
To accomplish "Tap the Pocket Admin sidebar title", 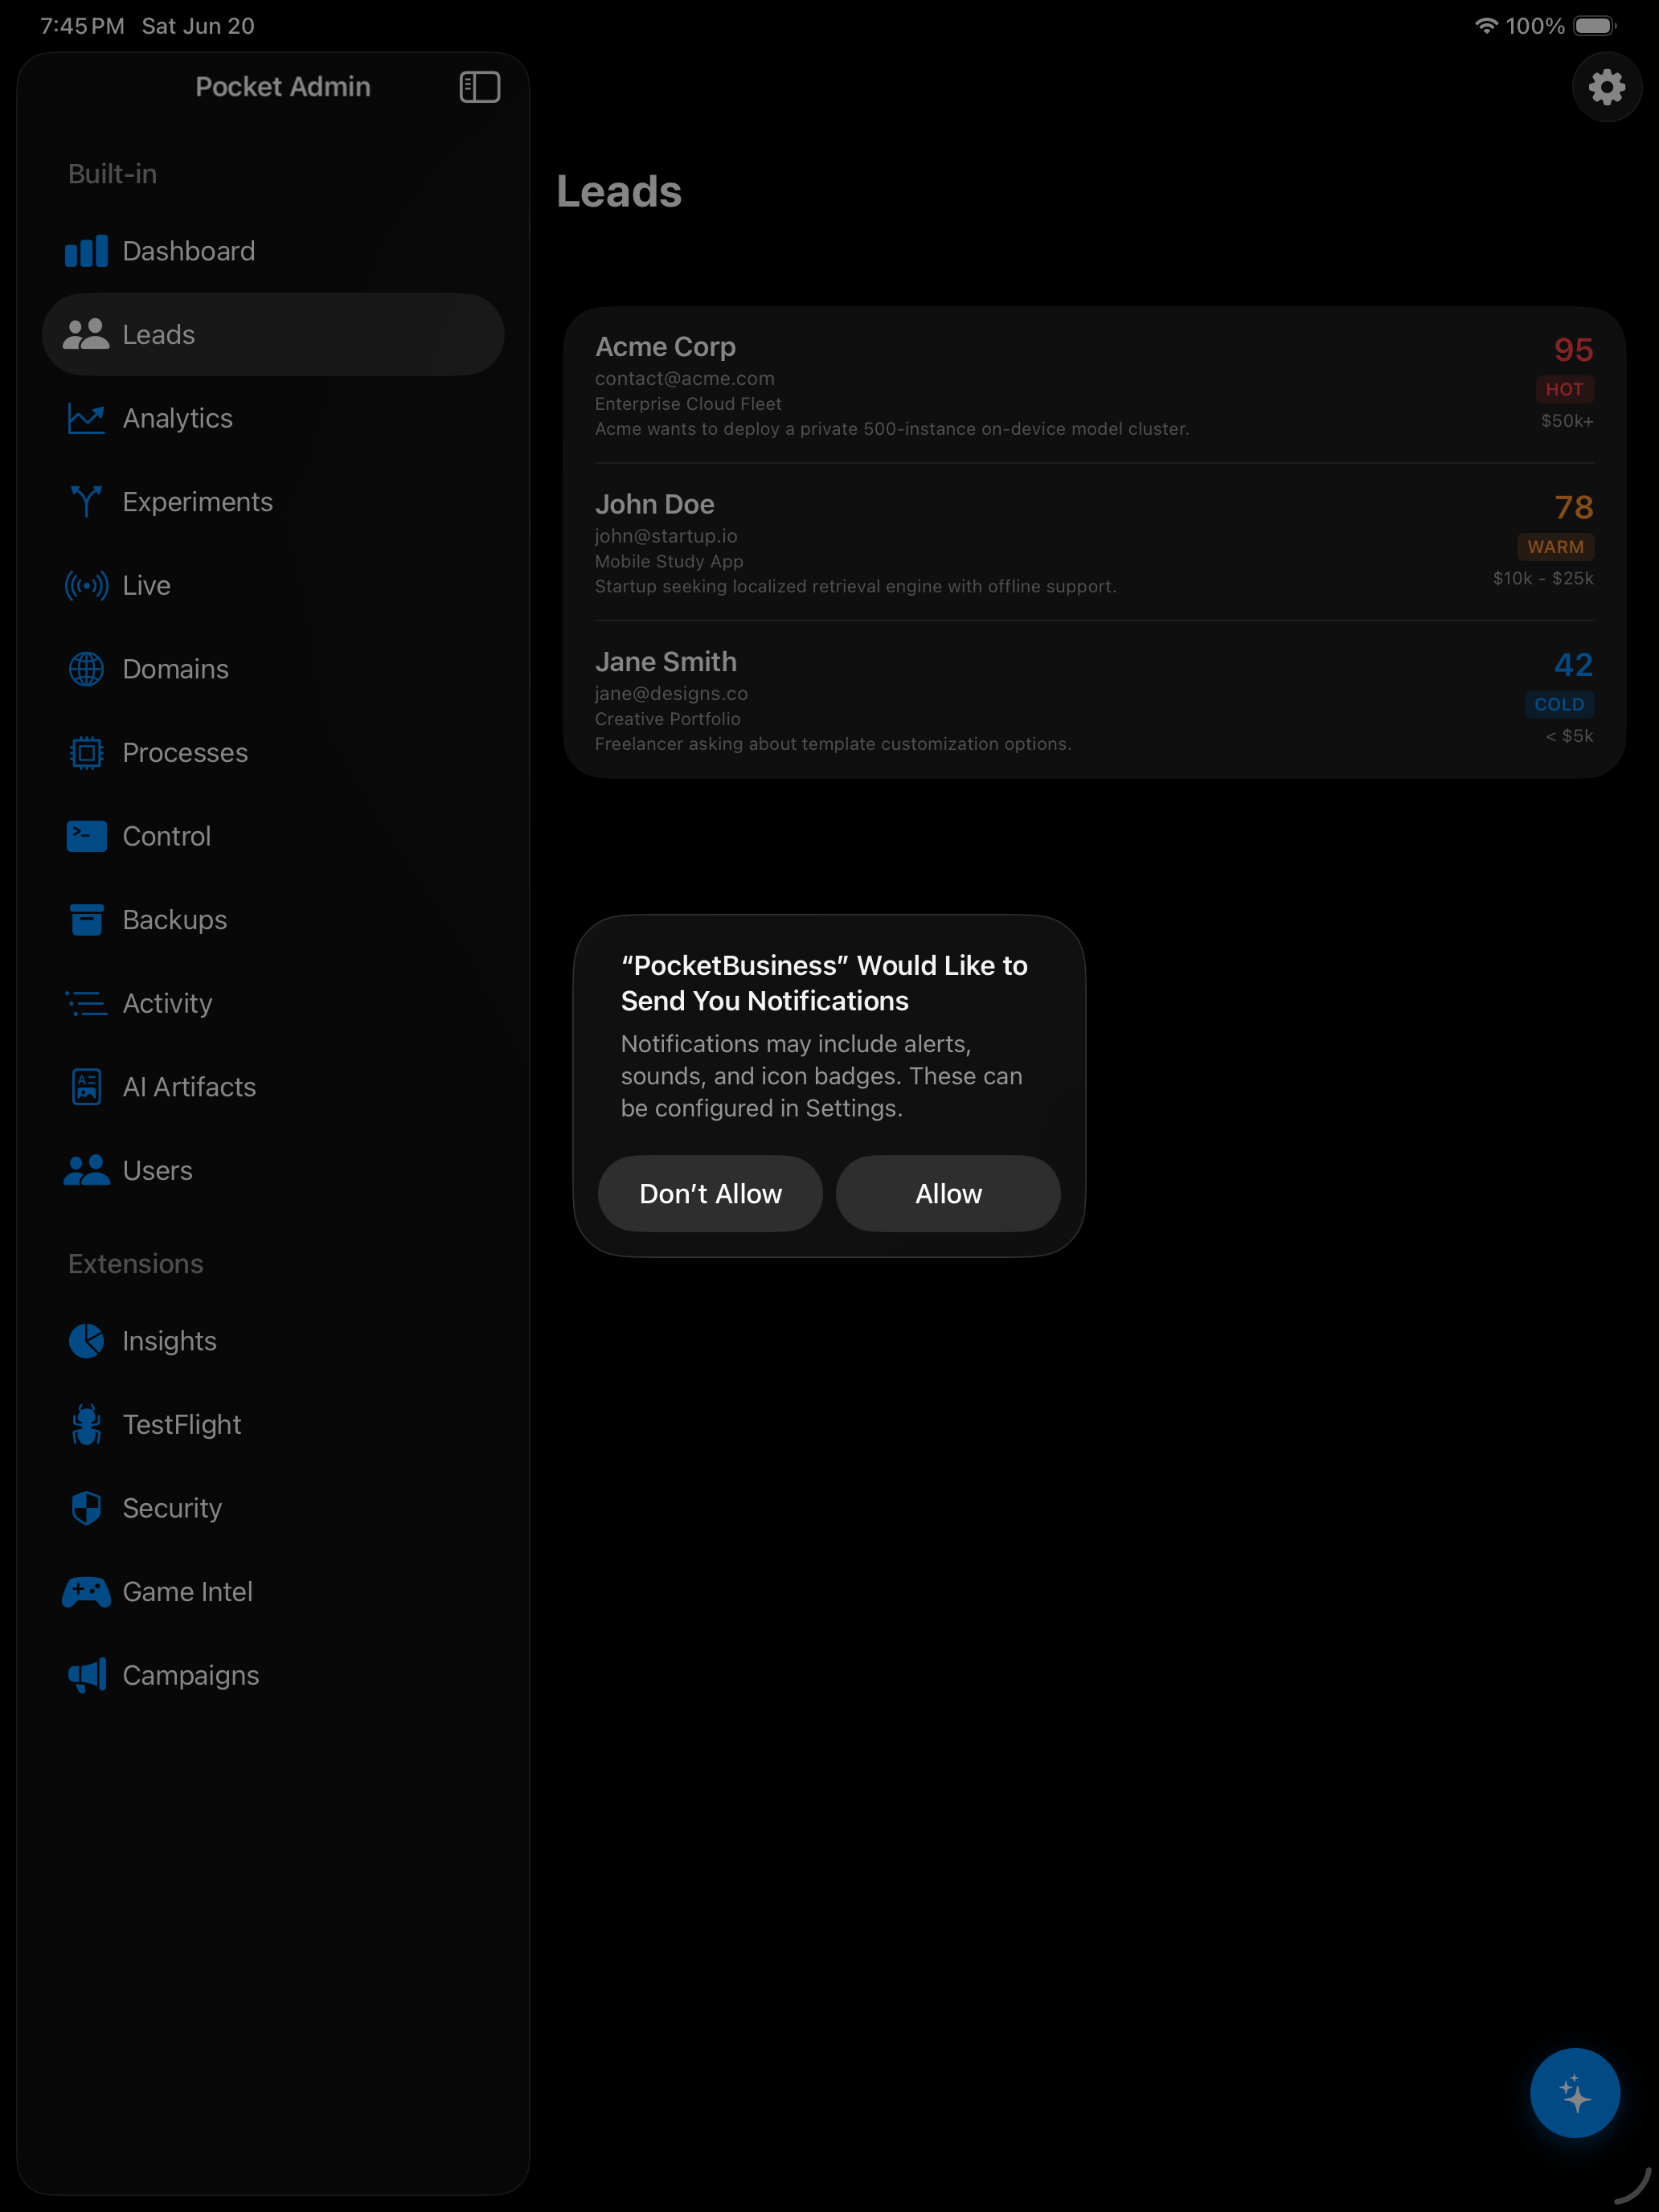I will tap(283, 87).
